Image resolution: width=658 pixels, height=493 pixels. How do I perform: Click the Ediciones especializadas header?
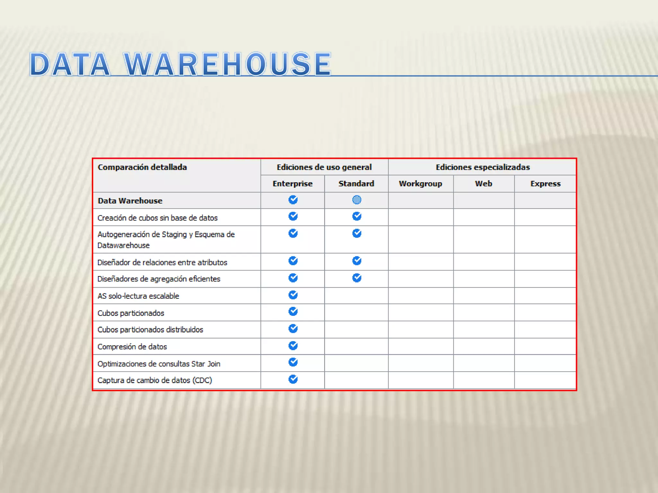(x=483, y=167)
